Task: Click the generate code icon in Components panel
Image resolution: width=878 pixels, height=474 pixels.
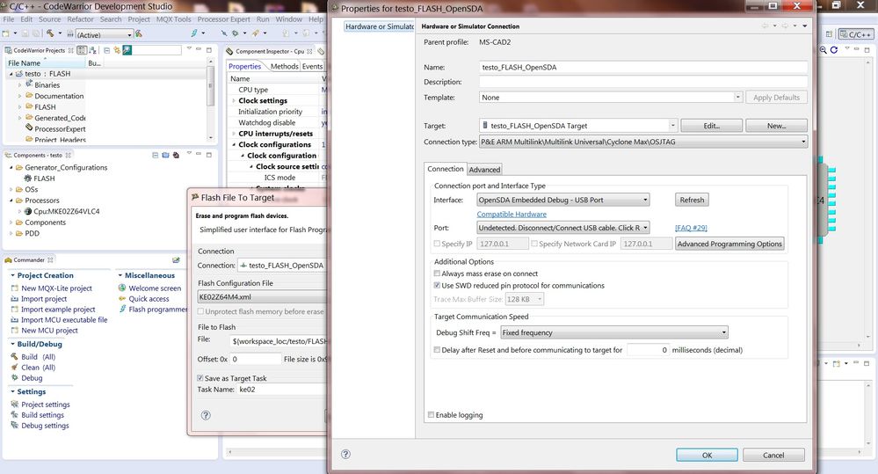Action: click(176, 155)
